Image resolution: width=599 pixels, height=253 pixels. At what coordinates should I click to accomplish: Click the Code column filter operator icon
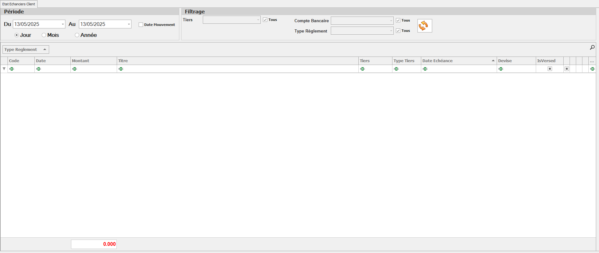click(x=12, y=69)
